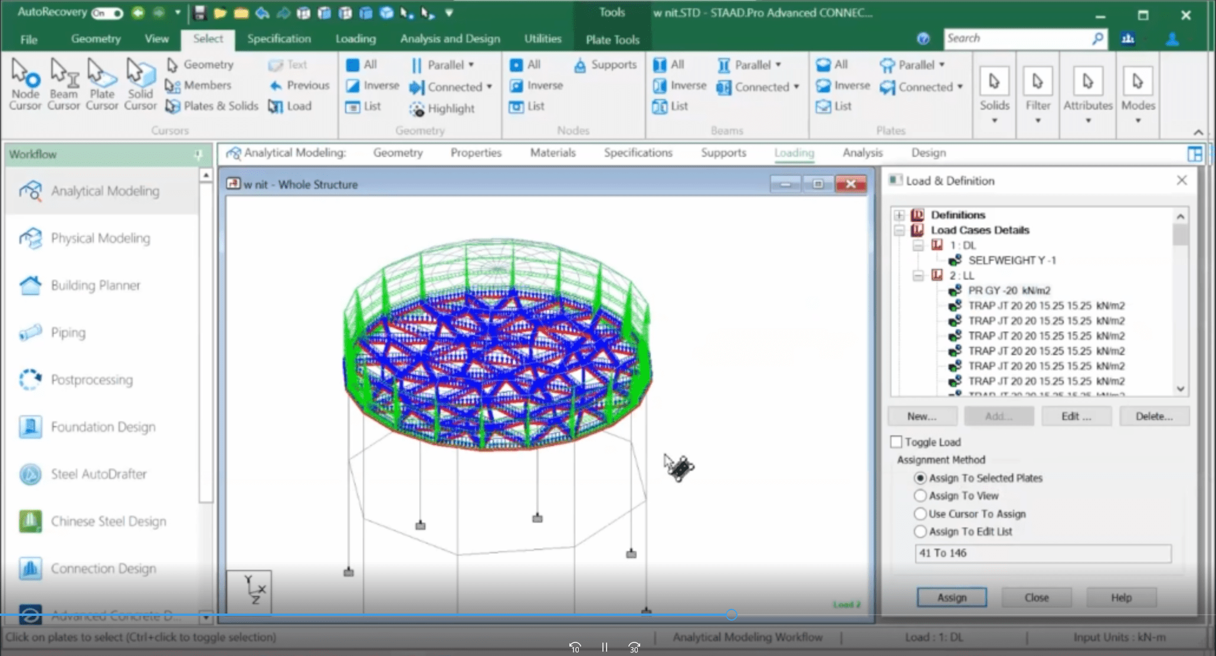This screenshot has height=656, width=1216.
Task: Open Foundation Design workflow
Action: point(103,427)
